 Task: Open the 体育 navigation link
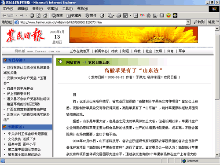[x=170, y=51]
